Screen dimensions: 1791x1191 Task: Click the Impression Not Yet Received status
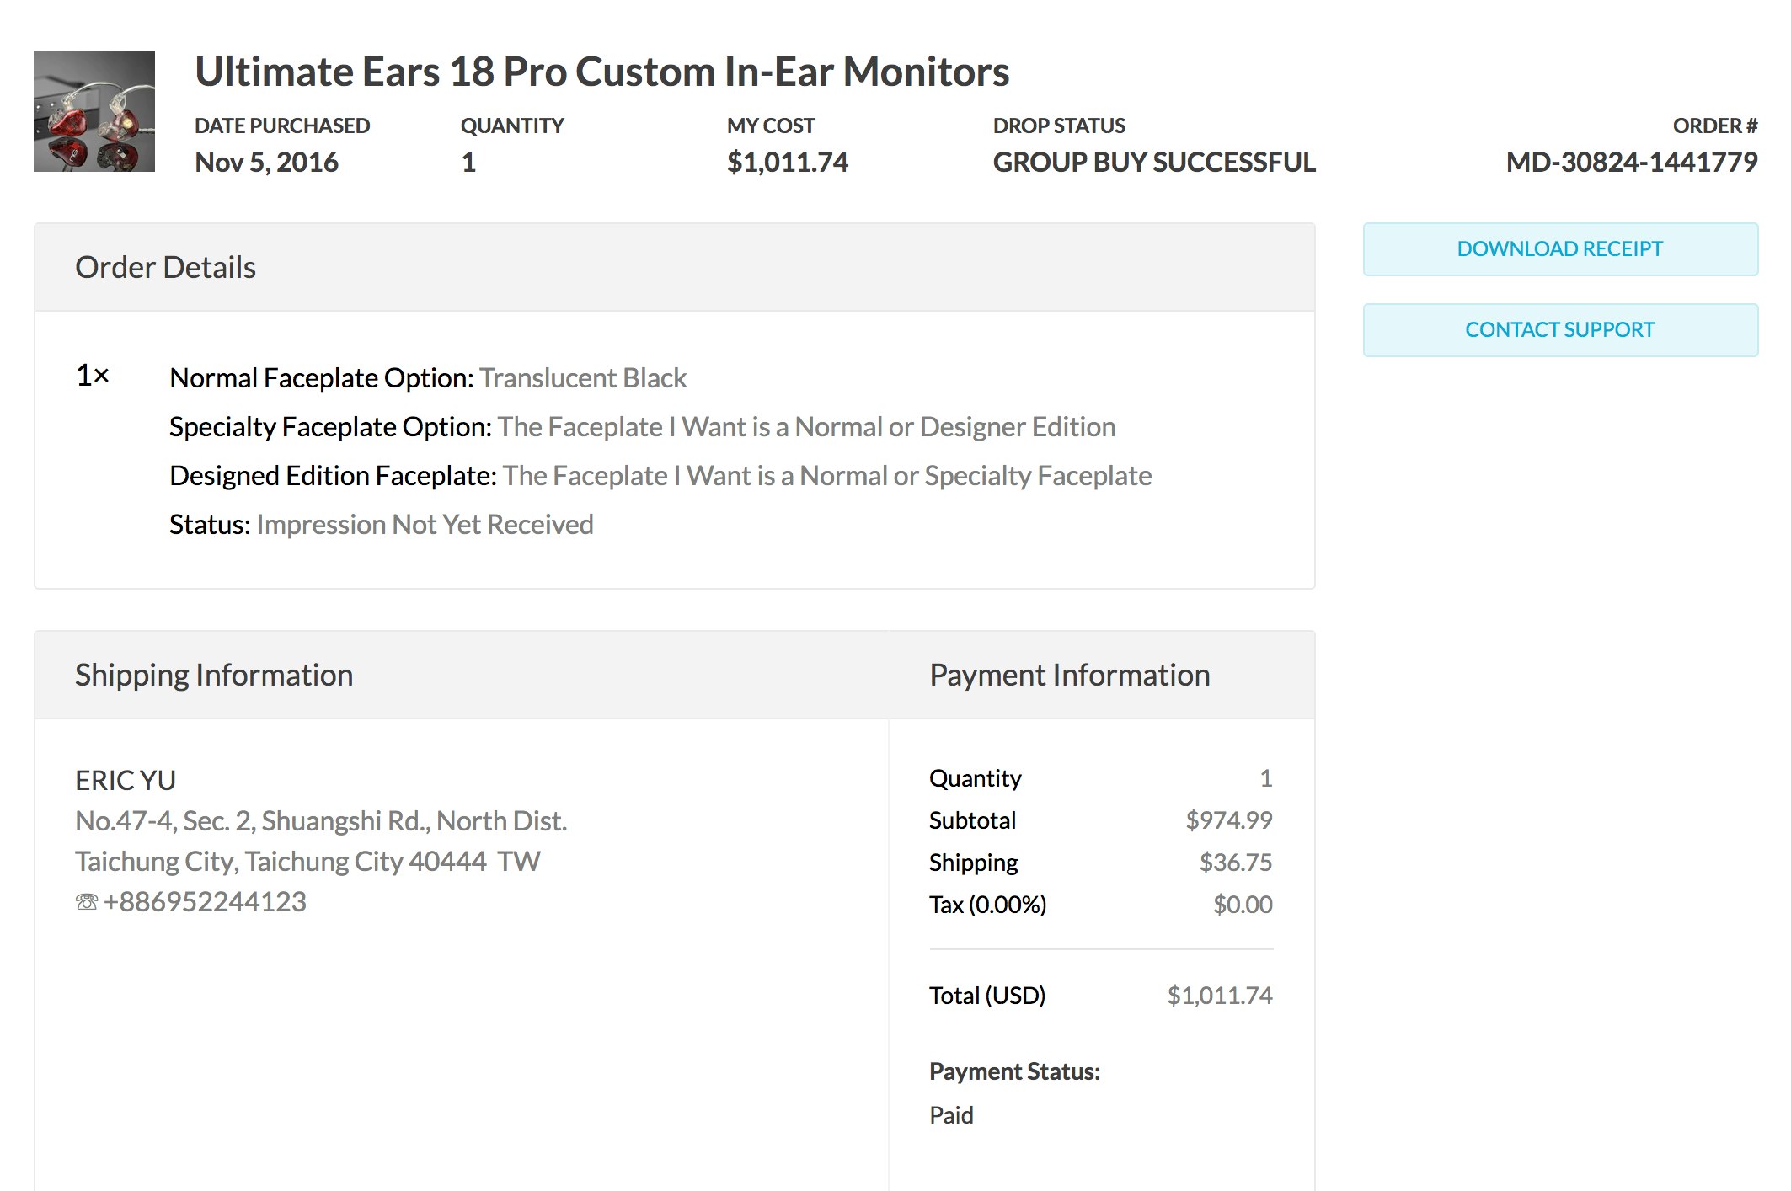[425, 525]
